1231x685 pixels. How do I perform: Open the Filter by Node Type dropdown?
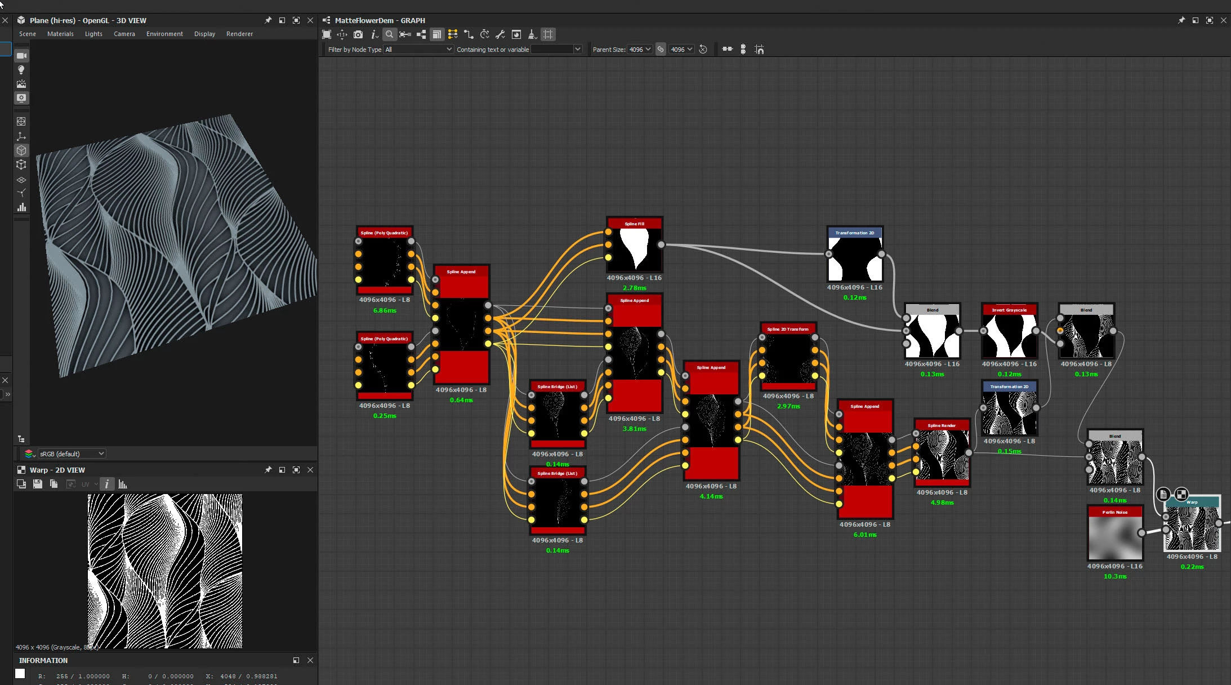click(x=418, y=50)
